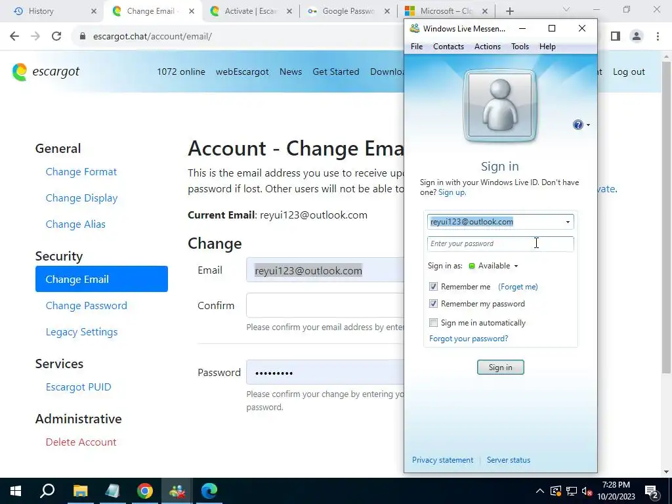Close the History tab

(94, 11)
